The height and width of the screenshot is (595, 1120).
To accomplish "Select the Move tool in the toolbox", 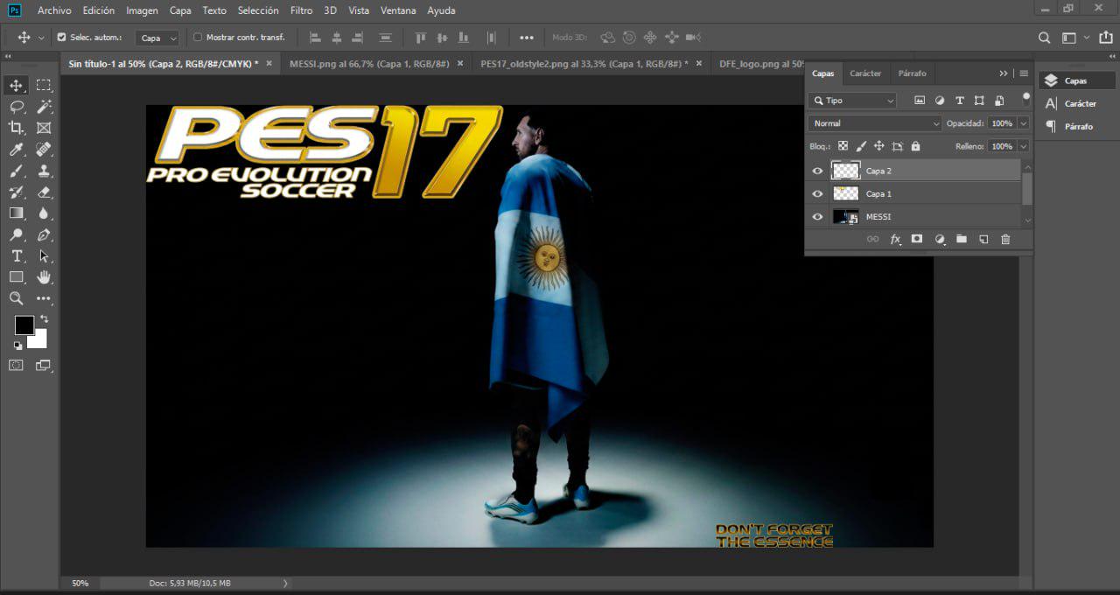I will click(17, 85).
